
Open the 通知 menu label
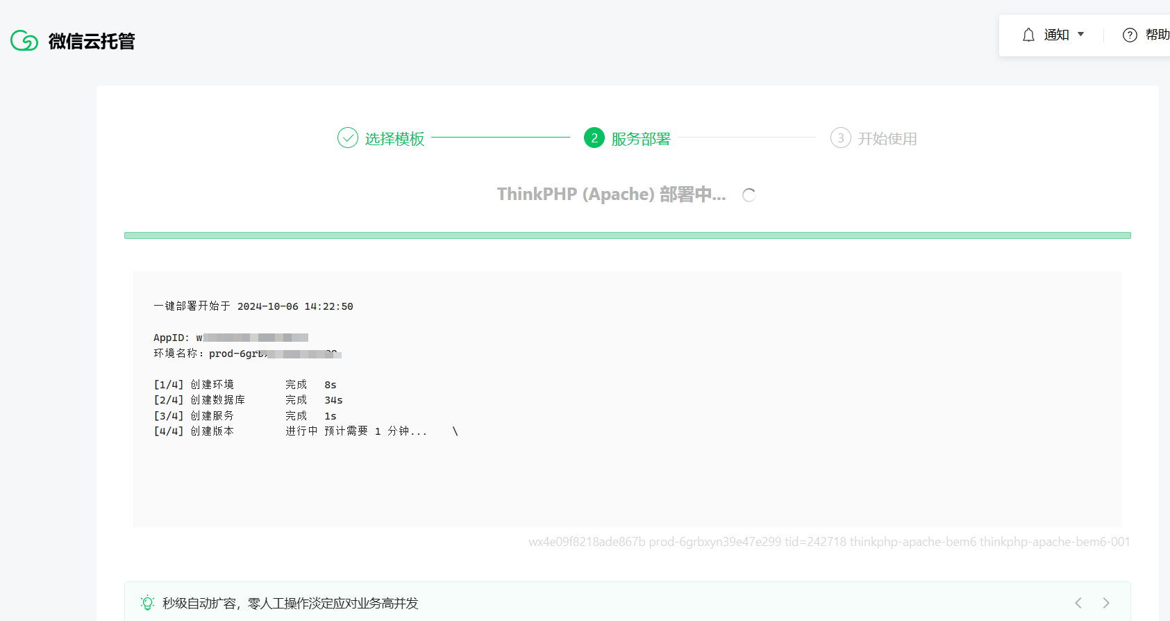pyautogui.click(x=1056, y=35)
